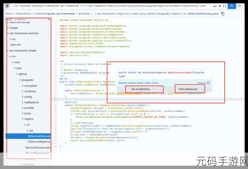The height and width of the screenshot is (169, 248).
Task: Open ServiceDiscovery.java in tree
Action: (38, 148)
